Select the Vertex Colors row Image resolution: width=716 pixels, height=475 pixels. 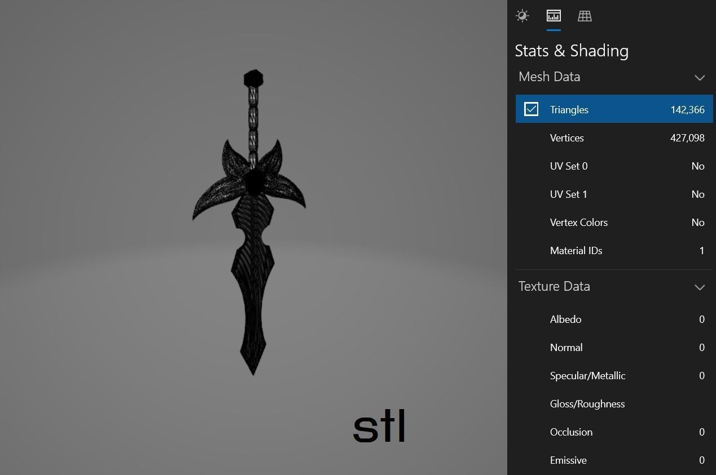[x=614, y=222]
